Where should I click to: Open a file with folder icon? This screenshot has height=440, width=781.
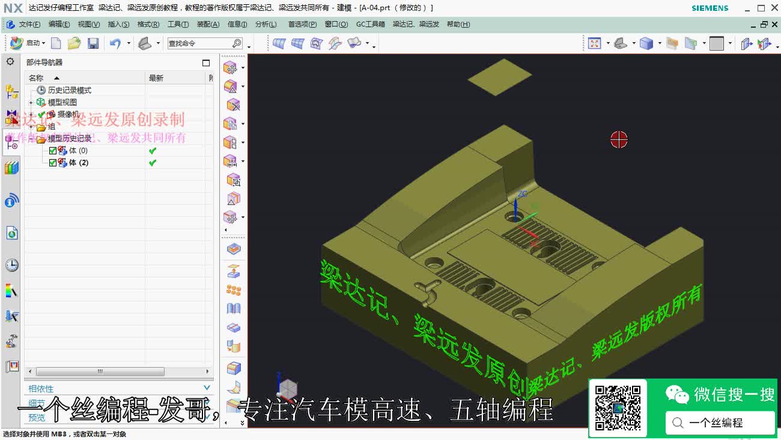(74, 43)
